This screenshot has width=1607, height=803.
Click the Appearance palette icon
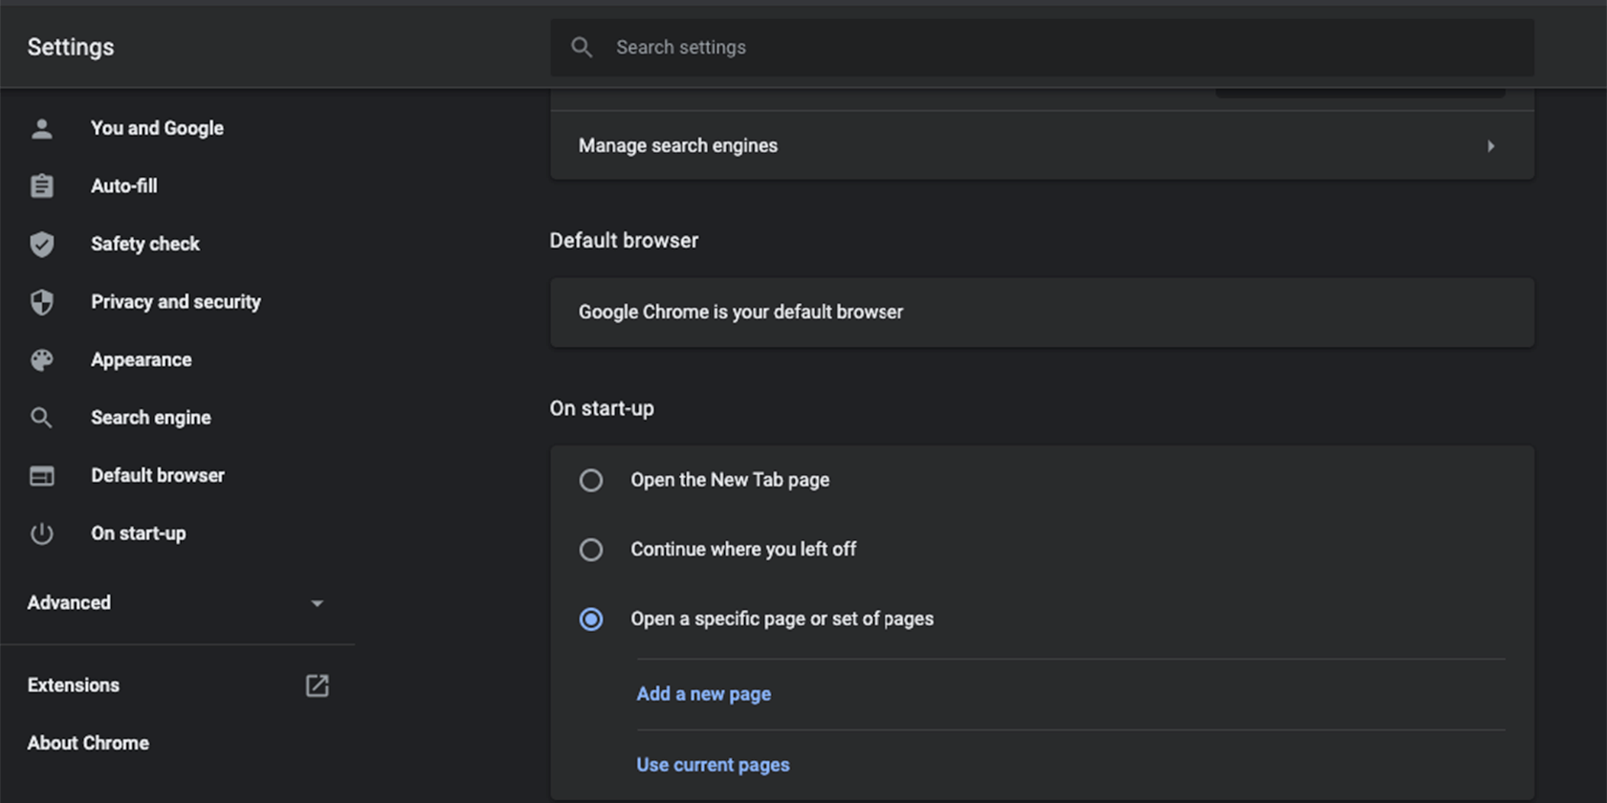tap(41, 360)
